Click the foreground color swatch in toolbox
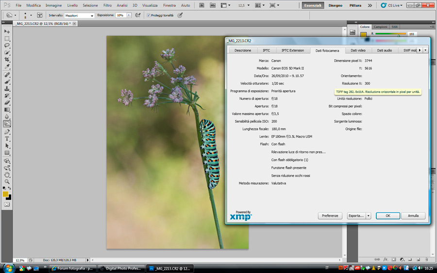This screenshot has height=273, width=437. point(5,194)
